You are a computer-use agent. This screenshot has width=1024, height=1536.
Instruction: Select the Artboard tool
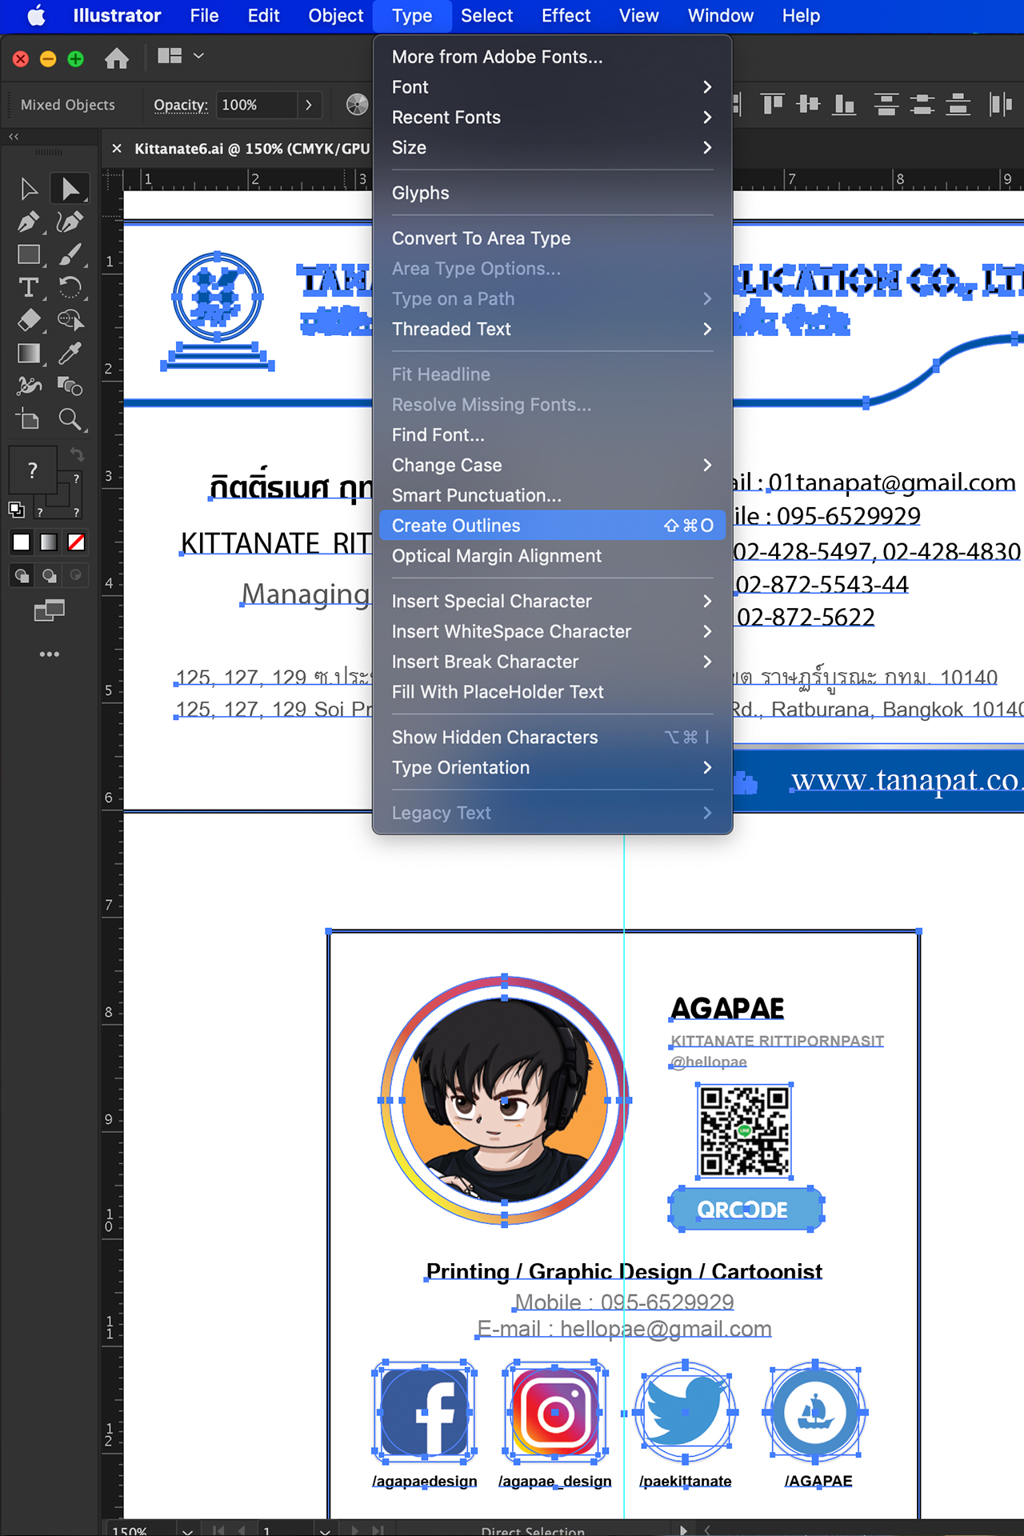click(x=29, y=418)
